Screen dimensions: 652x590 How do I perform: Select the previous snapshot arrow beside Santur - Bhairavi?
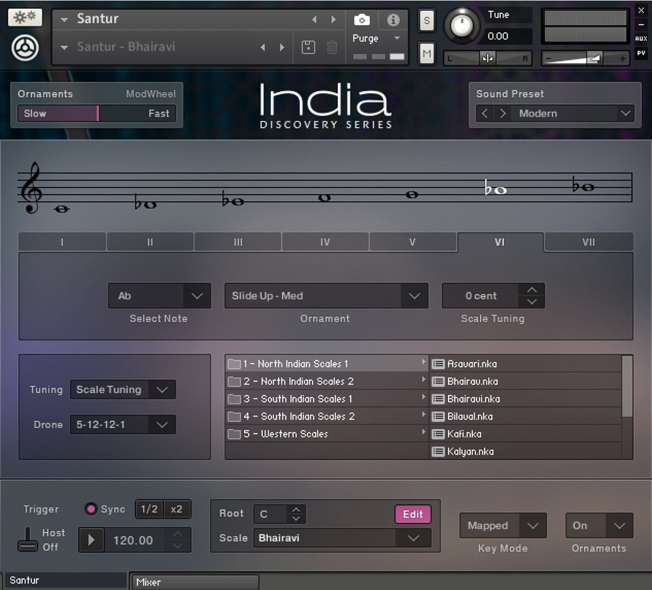[x=263, y=47]
